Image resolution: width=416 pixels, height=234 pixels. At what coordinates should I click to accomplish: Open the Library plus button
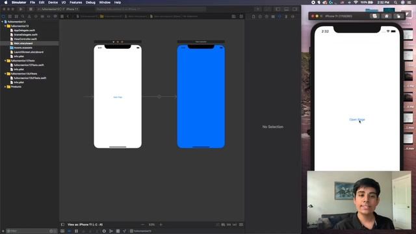257,9
